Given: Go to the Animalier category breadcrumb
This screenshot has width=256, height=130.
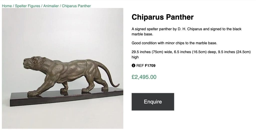Looking at the screenshot, I should 51,6.
